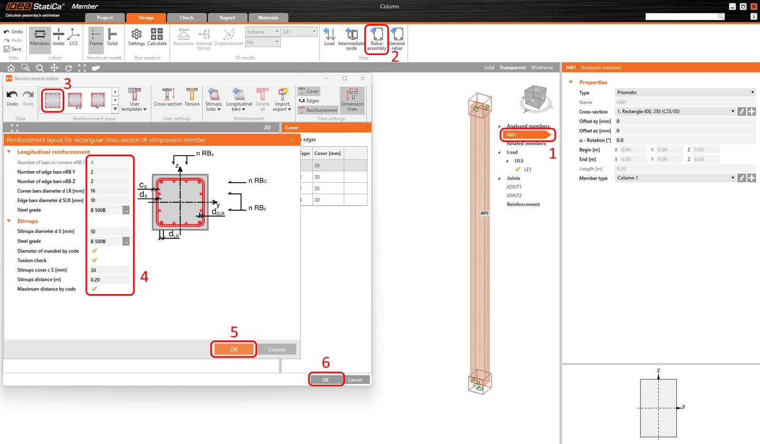Choose the first rectangular reinforcement template
Image resolution: width=760 pixels, height=444 pixels.
point(52,100)
